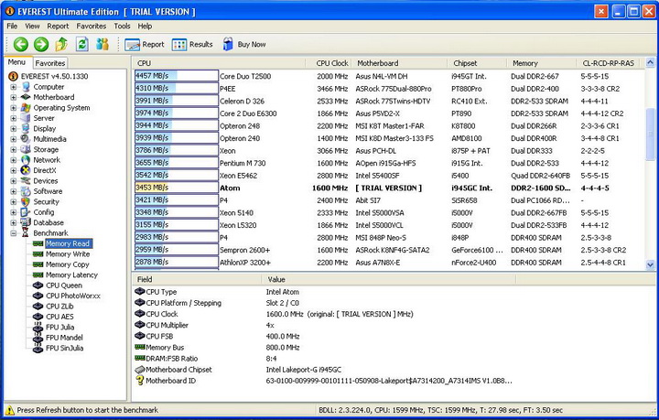Expand the Server tree node
Image resolution: width=659 pixels, height=420 pixels.
coord(14,118)
